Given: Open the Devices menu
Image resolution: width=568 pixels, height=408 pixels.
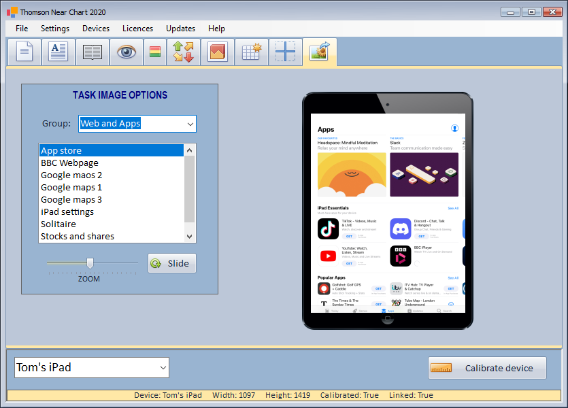Looking at the screenshot, I should [x=96, y=29].
